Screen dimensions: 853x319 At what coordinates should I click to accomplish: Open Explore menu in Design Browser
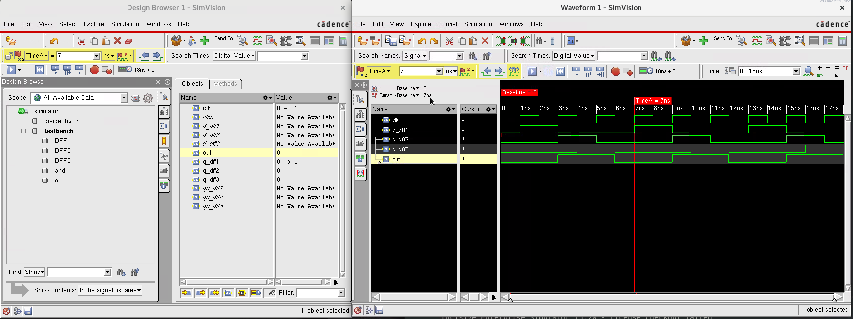pos(94,24)
